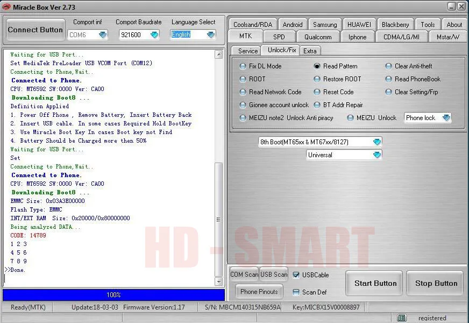
Task: Select the ROOT radio option
Action: tap(243, 79)
